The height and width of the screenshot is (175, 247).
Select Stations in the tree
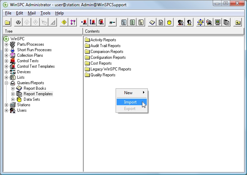pos(24,105)
